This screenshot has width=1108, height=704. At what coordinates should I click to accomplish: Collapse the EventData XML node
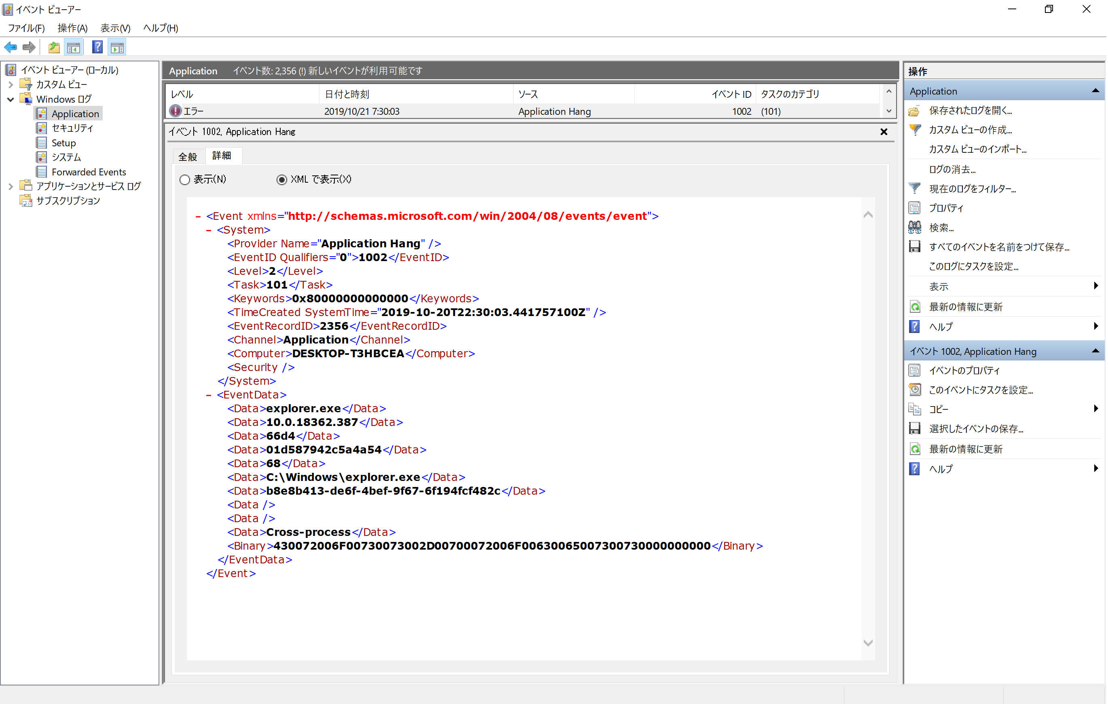coord(209,395)
